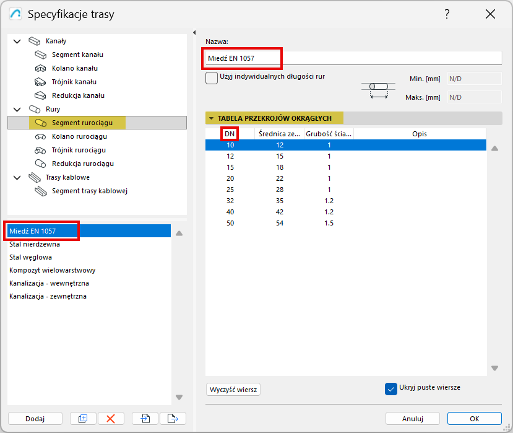
Task: Select the DN 25 table row
Action: (x=346, y=190)
